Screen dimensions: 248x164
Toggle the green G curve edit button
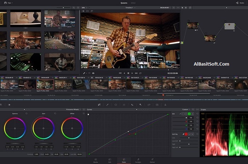point(189,114)
